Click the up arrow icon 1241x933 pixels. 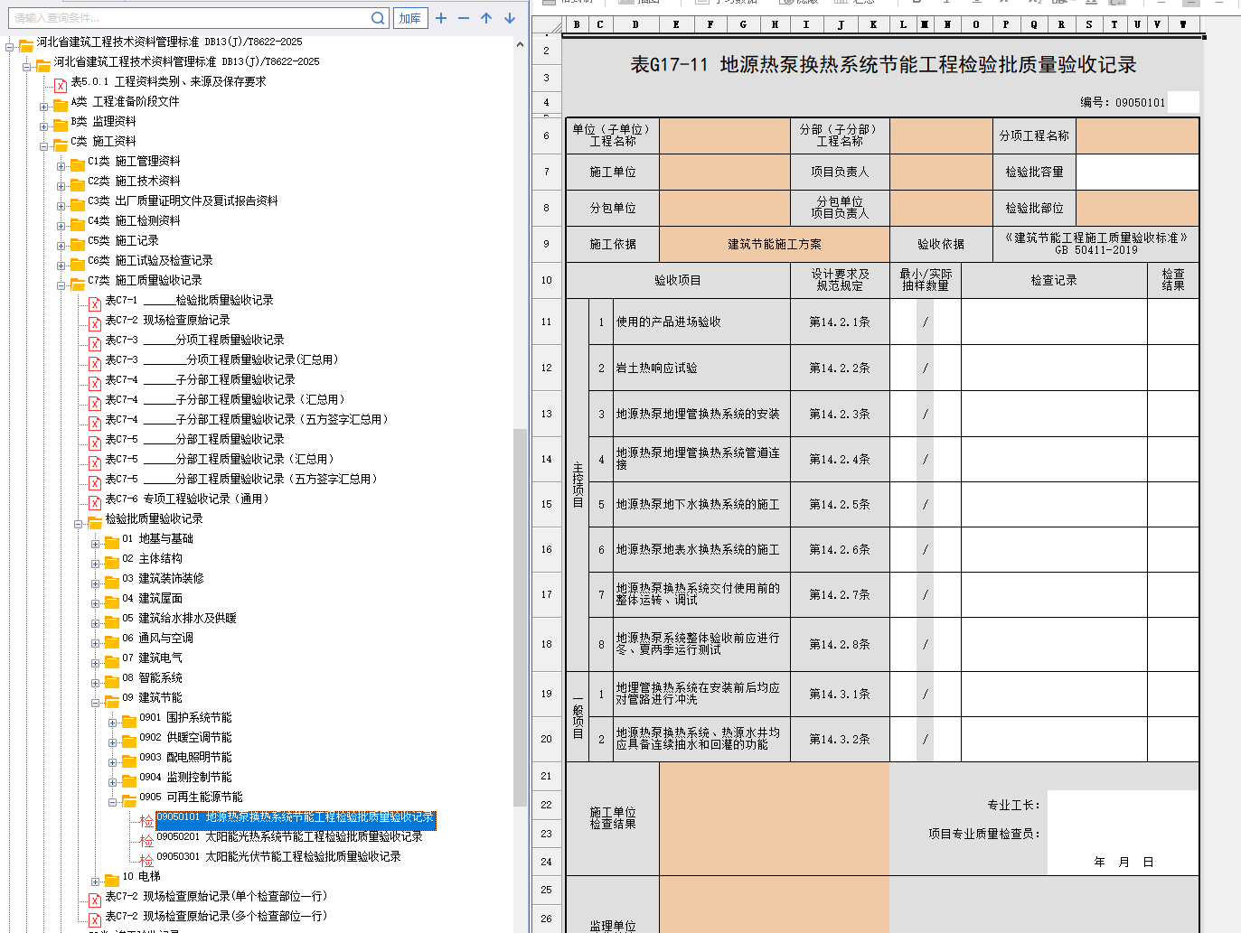486,18
